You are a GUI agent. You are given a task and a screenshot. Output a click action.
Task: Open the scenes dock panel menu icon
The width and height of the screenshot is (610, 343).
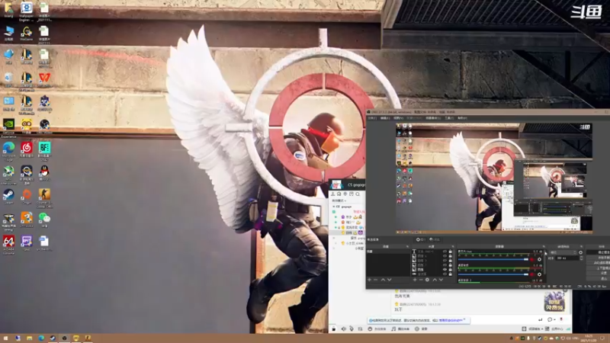point(407,246)
